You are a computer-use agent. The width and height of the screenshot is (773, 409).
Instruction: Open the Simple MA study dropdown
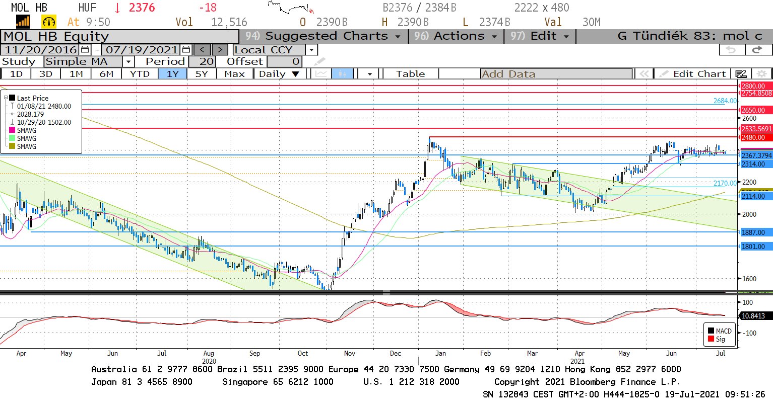pos(128,61)
